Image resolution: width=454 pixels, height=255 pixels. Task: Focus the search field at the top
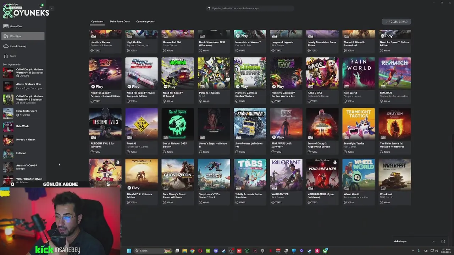[250, 8]
